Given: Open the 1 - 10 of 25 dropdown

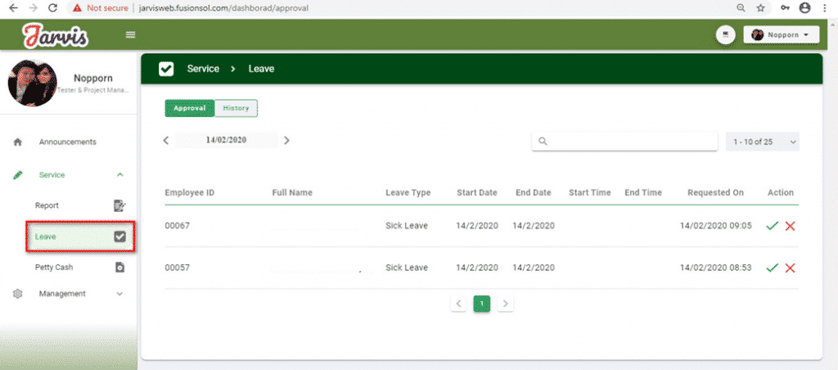Looking at the screenshot, I should click(x=762, y=142).
